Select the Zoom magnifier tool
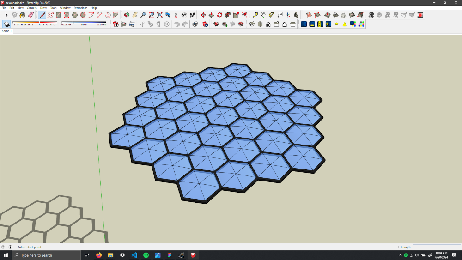This screenshot has height=260, width=462. coord(143,15)
